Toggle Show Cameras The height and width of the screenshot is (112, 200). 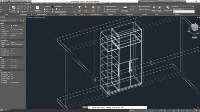pos(144,9)
